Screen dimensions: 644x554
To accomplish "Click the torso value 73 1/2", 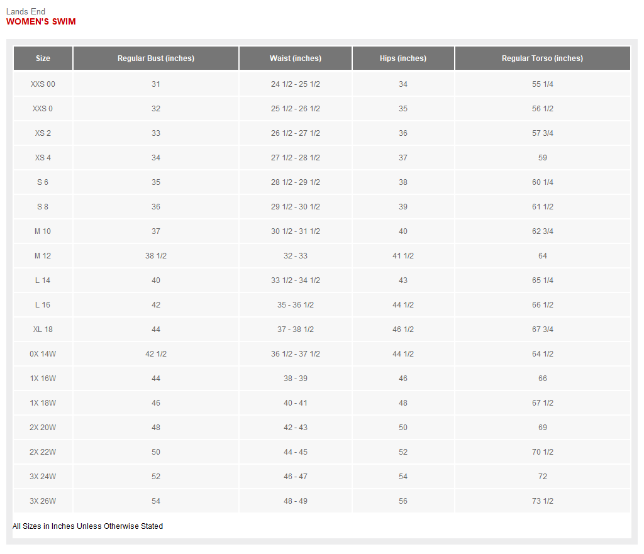I will pos(542,501).
